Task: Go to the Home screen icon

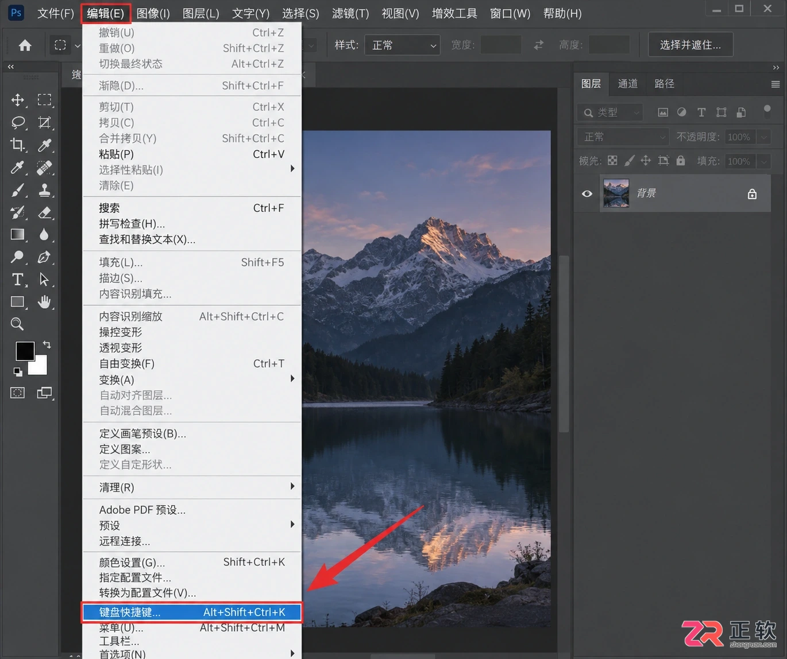Action: (x=25, y=45)
